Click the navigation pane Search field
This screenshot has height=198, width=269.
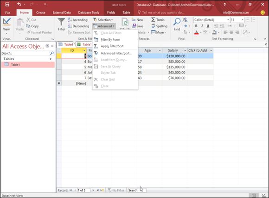click(26, 53)
